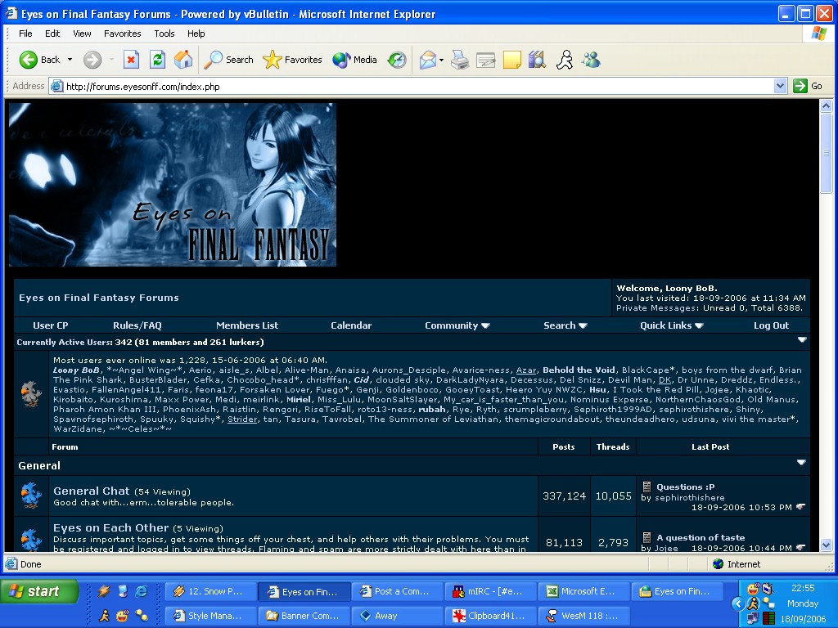Expand the forum Search dropdown
The width and height of the screenshot is (838, 628).
565,325
